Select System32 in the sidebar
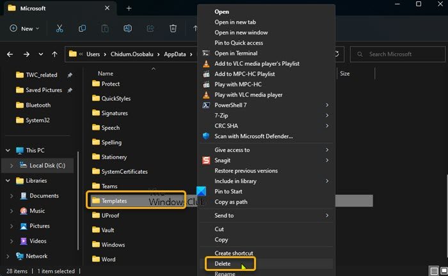 (37, 120)
